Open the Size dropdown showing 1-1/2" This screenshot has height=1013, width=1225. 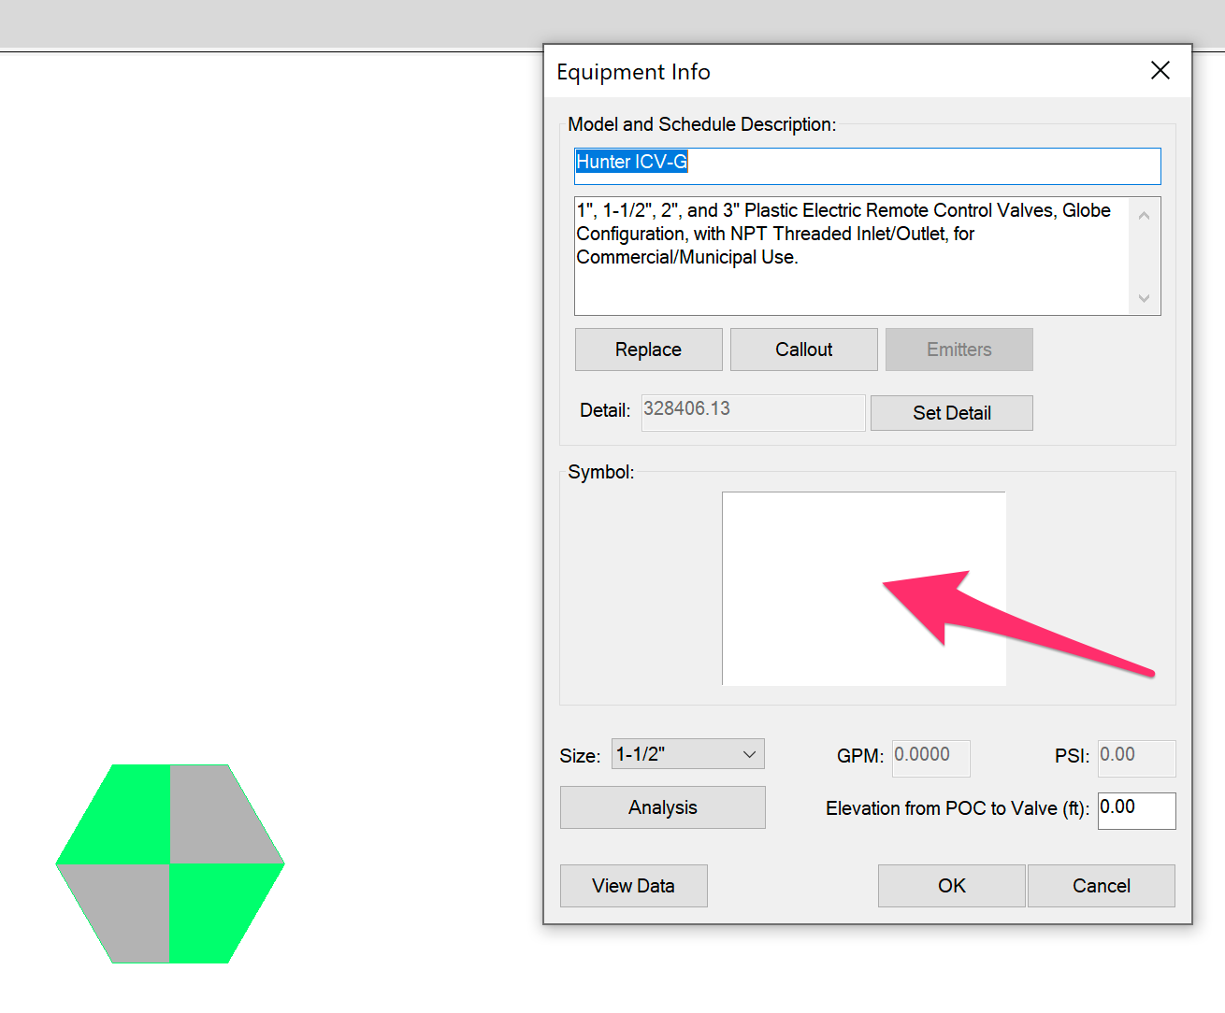pyautogui.click(x=687, y=754)
